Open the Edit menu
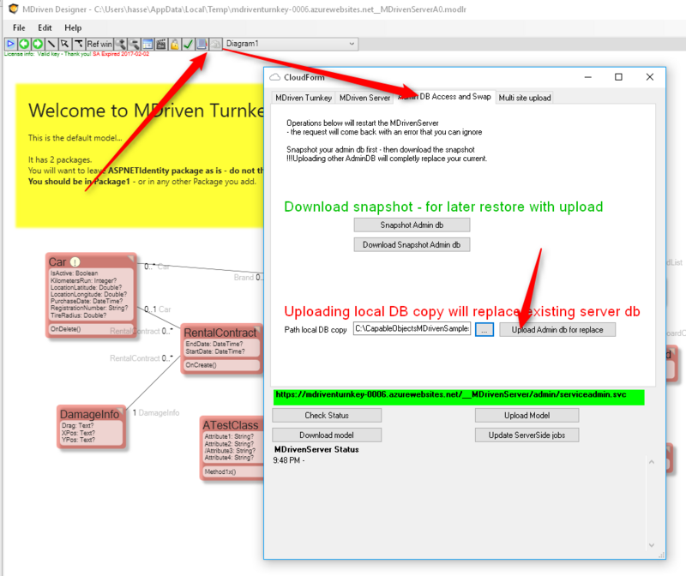 click(45, 27)
